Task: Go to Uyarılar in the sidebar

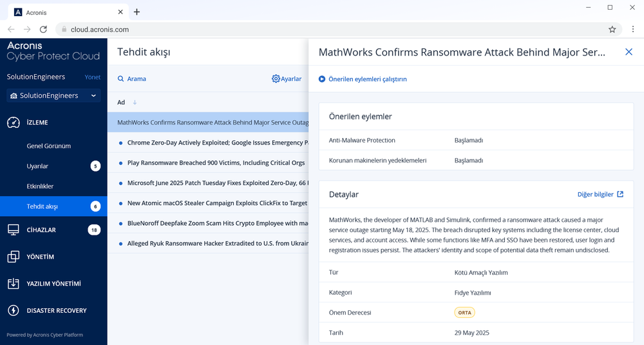Action: tap(37, 166)
